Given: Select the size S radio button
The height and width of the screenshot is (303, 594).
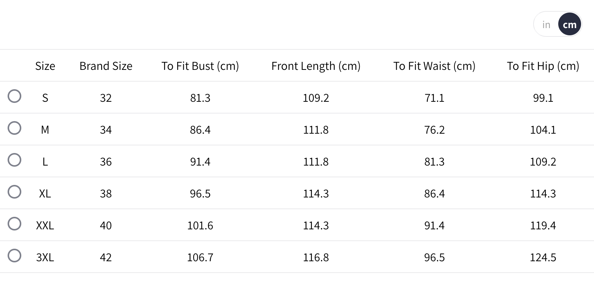Looking at the screenshot, I should 14,96.
